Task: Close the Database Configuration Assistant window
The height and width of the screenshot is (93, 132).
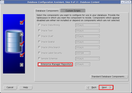Action: coord(130,2)
